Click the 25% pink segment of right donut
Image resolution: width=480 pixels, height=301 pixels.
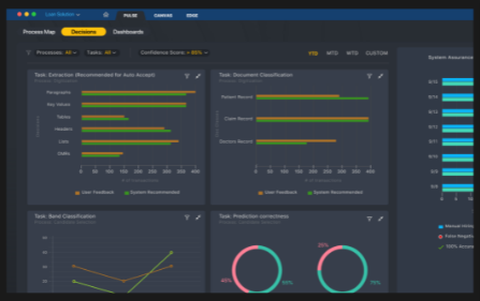[x=326, y=254]
